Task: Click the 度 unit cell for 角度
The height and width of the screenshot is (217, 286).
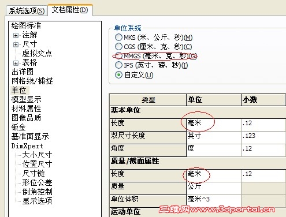Action: (x=214, y=150)
